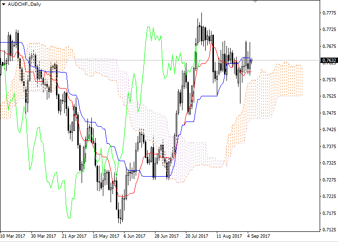Click the 0.7675 price level label

[329, 46]
